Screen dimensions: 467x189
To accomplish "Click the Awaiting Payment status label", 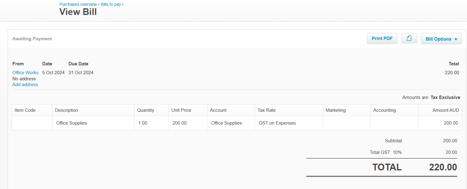I will [32, 39].
